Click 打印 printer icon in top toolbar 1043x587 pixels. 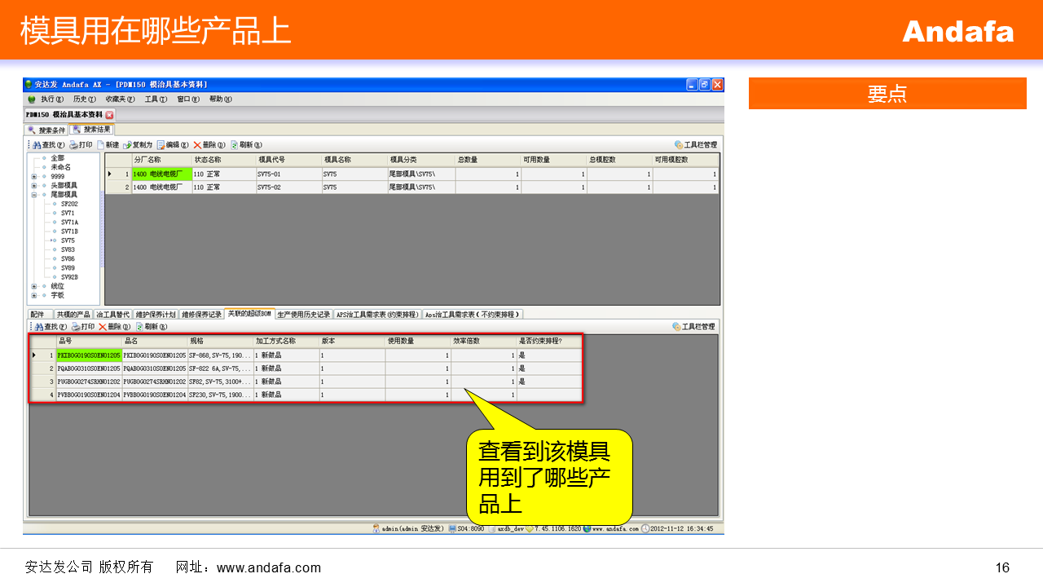coord(73,145)
